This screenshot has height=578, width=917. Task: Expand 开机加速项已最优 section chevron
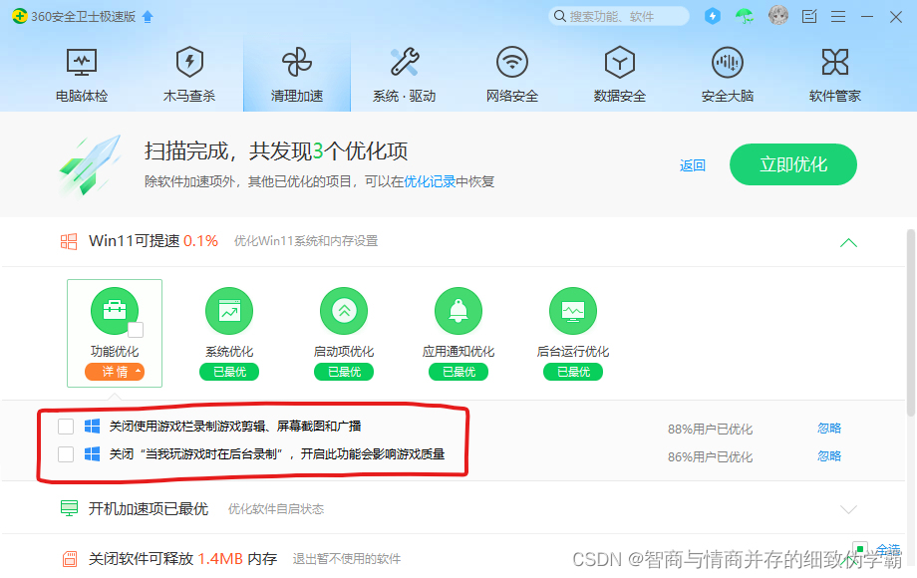pos(848,509)
